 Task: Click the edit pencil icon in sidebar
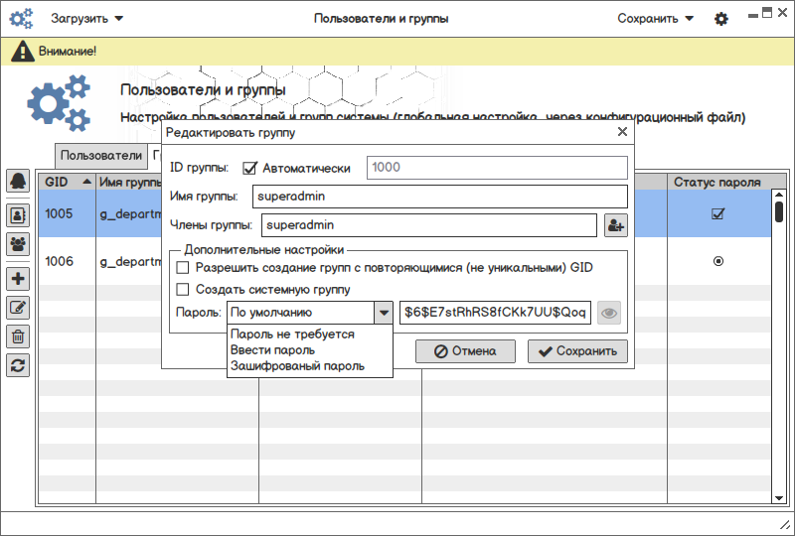(x=18, y=308)
